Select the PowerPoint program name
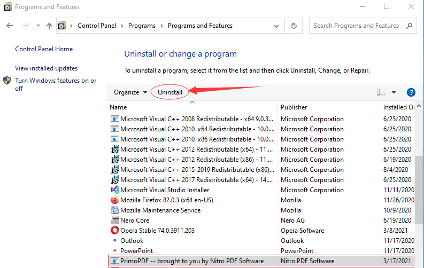The image size is (424, 268). pos(136,251)
